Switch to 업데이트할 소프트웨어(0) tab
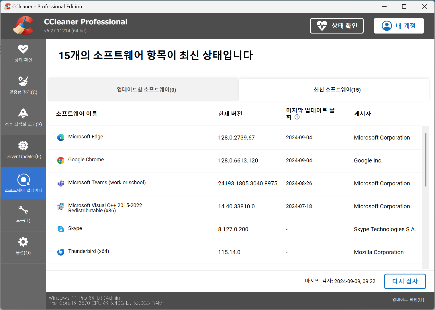This screenshot has width=435, height=310. (143, 90)
